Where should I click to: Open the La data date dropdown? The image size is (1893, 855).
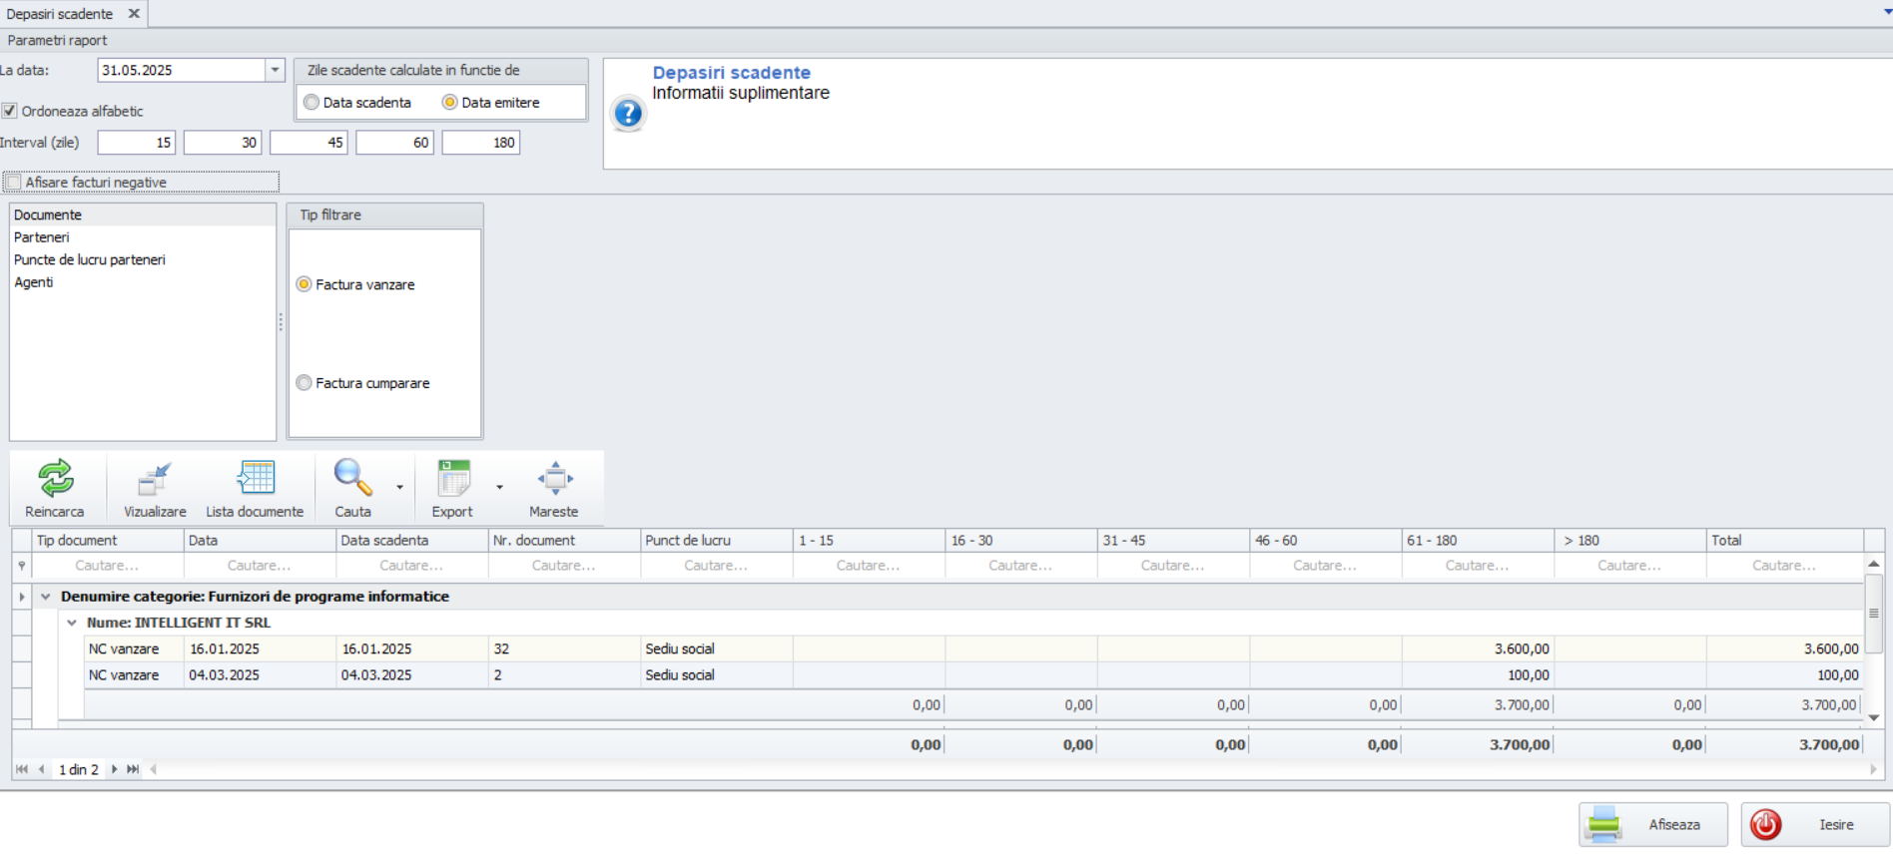tap(275, 70)
